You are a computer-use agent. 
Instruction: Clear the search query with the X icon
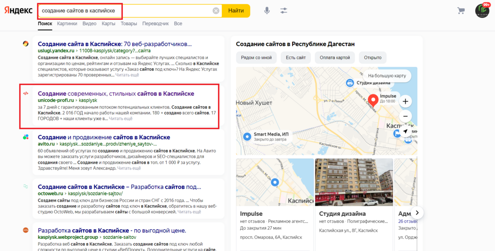click(x=216, y=11)
